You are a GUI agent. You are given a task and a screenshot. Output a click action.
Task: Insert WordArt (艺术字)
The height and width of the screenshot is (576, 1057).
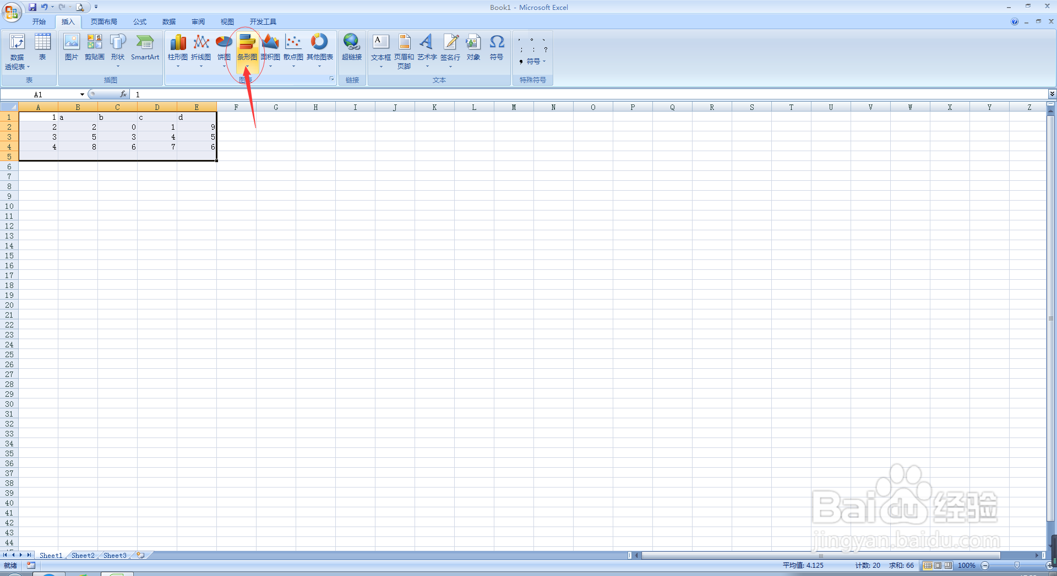point(427,51)
